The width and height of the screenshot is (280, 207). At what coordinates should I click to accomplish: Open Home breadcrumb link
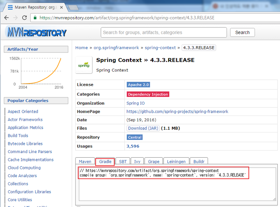(81, 48)
